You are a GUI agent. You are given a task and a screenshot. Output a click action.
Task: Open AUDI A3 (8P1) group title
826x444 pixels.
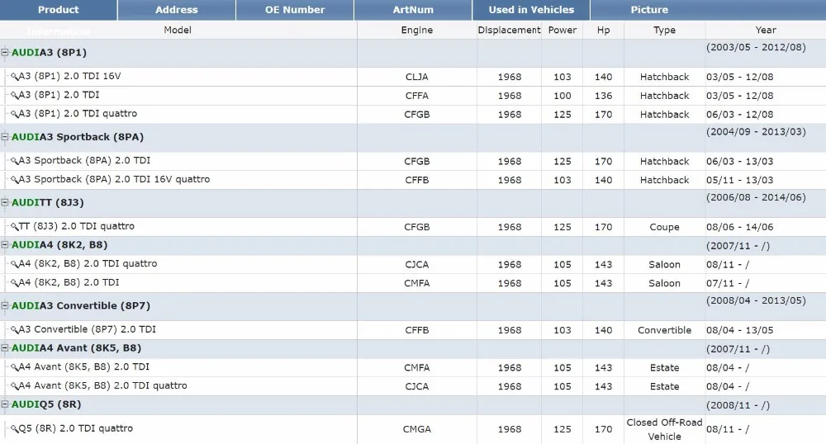pyautogui.click(x=49, y=53)
